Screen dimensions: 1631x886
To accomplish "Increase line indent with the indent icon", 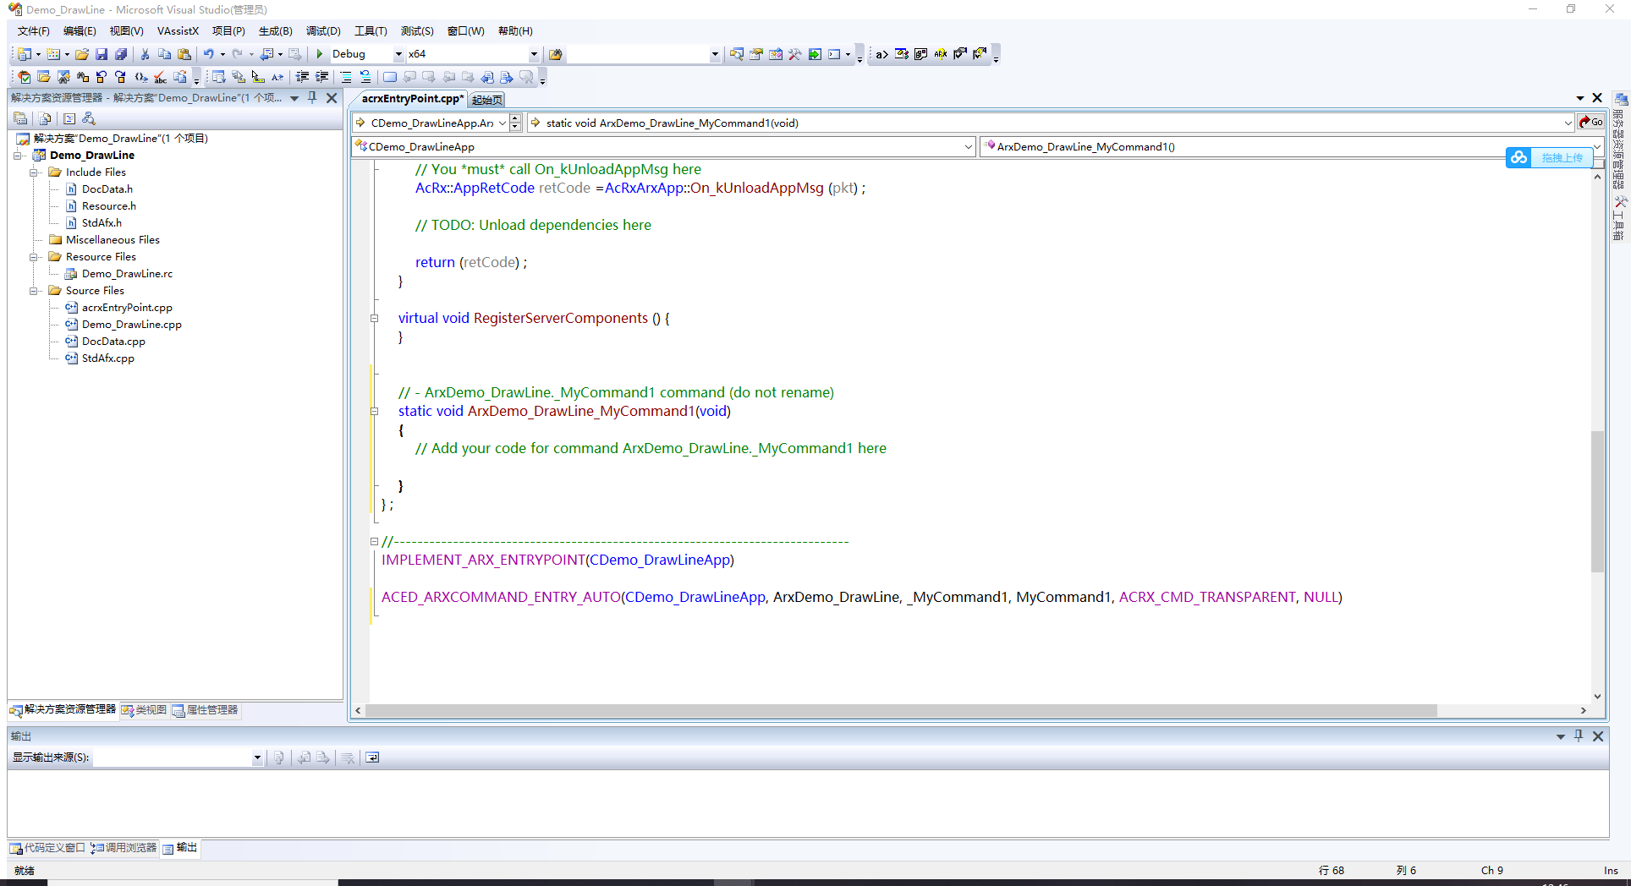I will click(322, 77).
